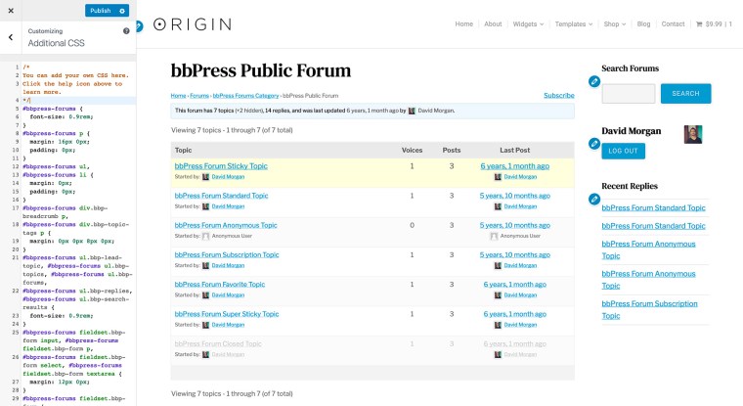Expand the Templates dropdown menu
The height and width of the screenshot is (406, 743).
(574, 23)
